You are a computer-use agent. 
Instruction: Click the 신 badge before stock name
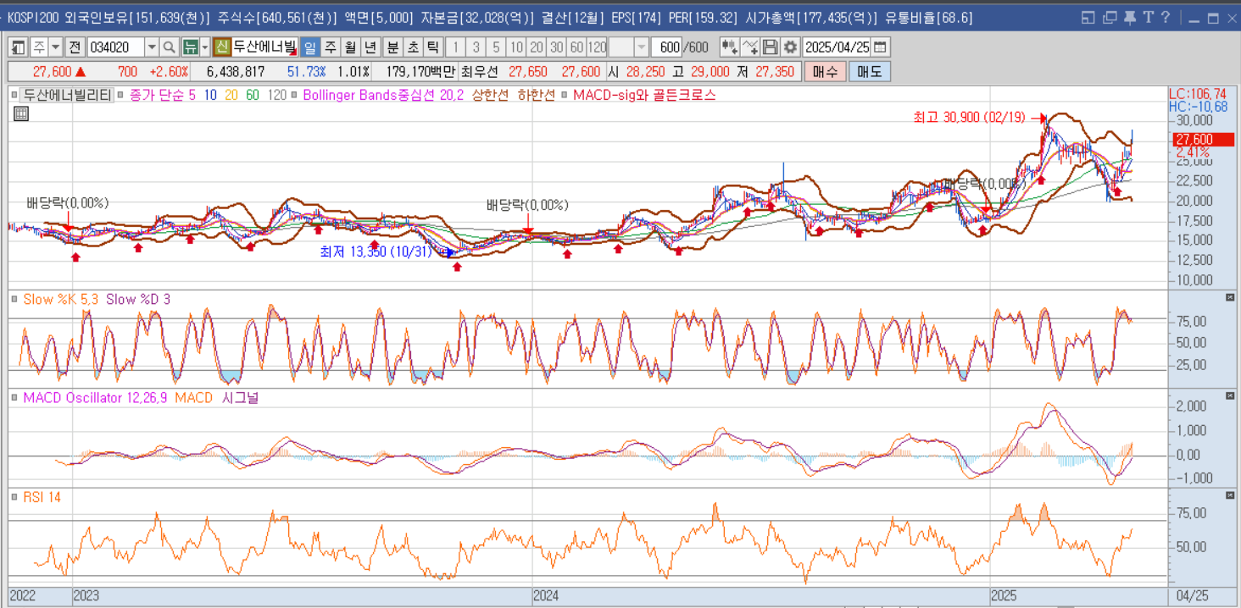pyautogui.click(x=222, y=47)
